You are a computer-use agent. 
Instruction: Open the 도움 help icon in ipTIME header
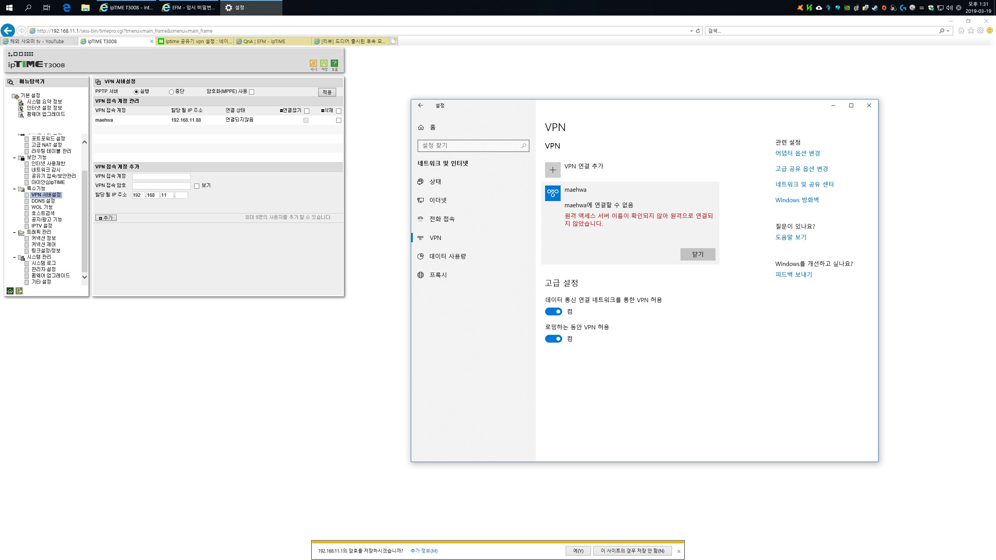pyautogui.click(x=334, y=63)
